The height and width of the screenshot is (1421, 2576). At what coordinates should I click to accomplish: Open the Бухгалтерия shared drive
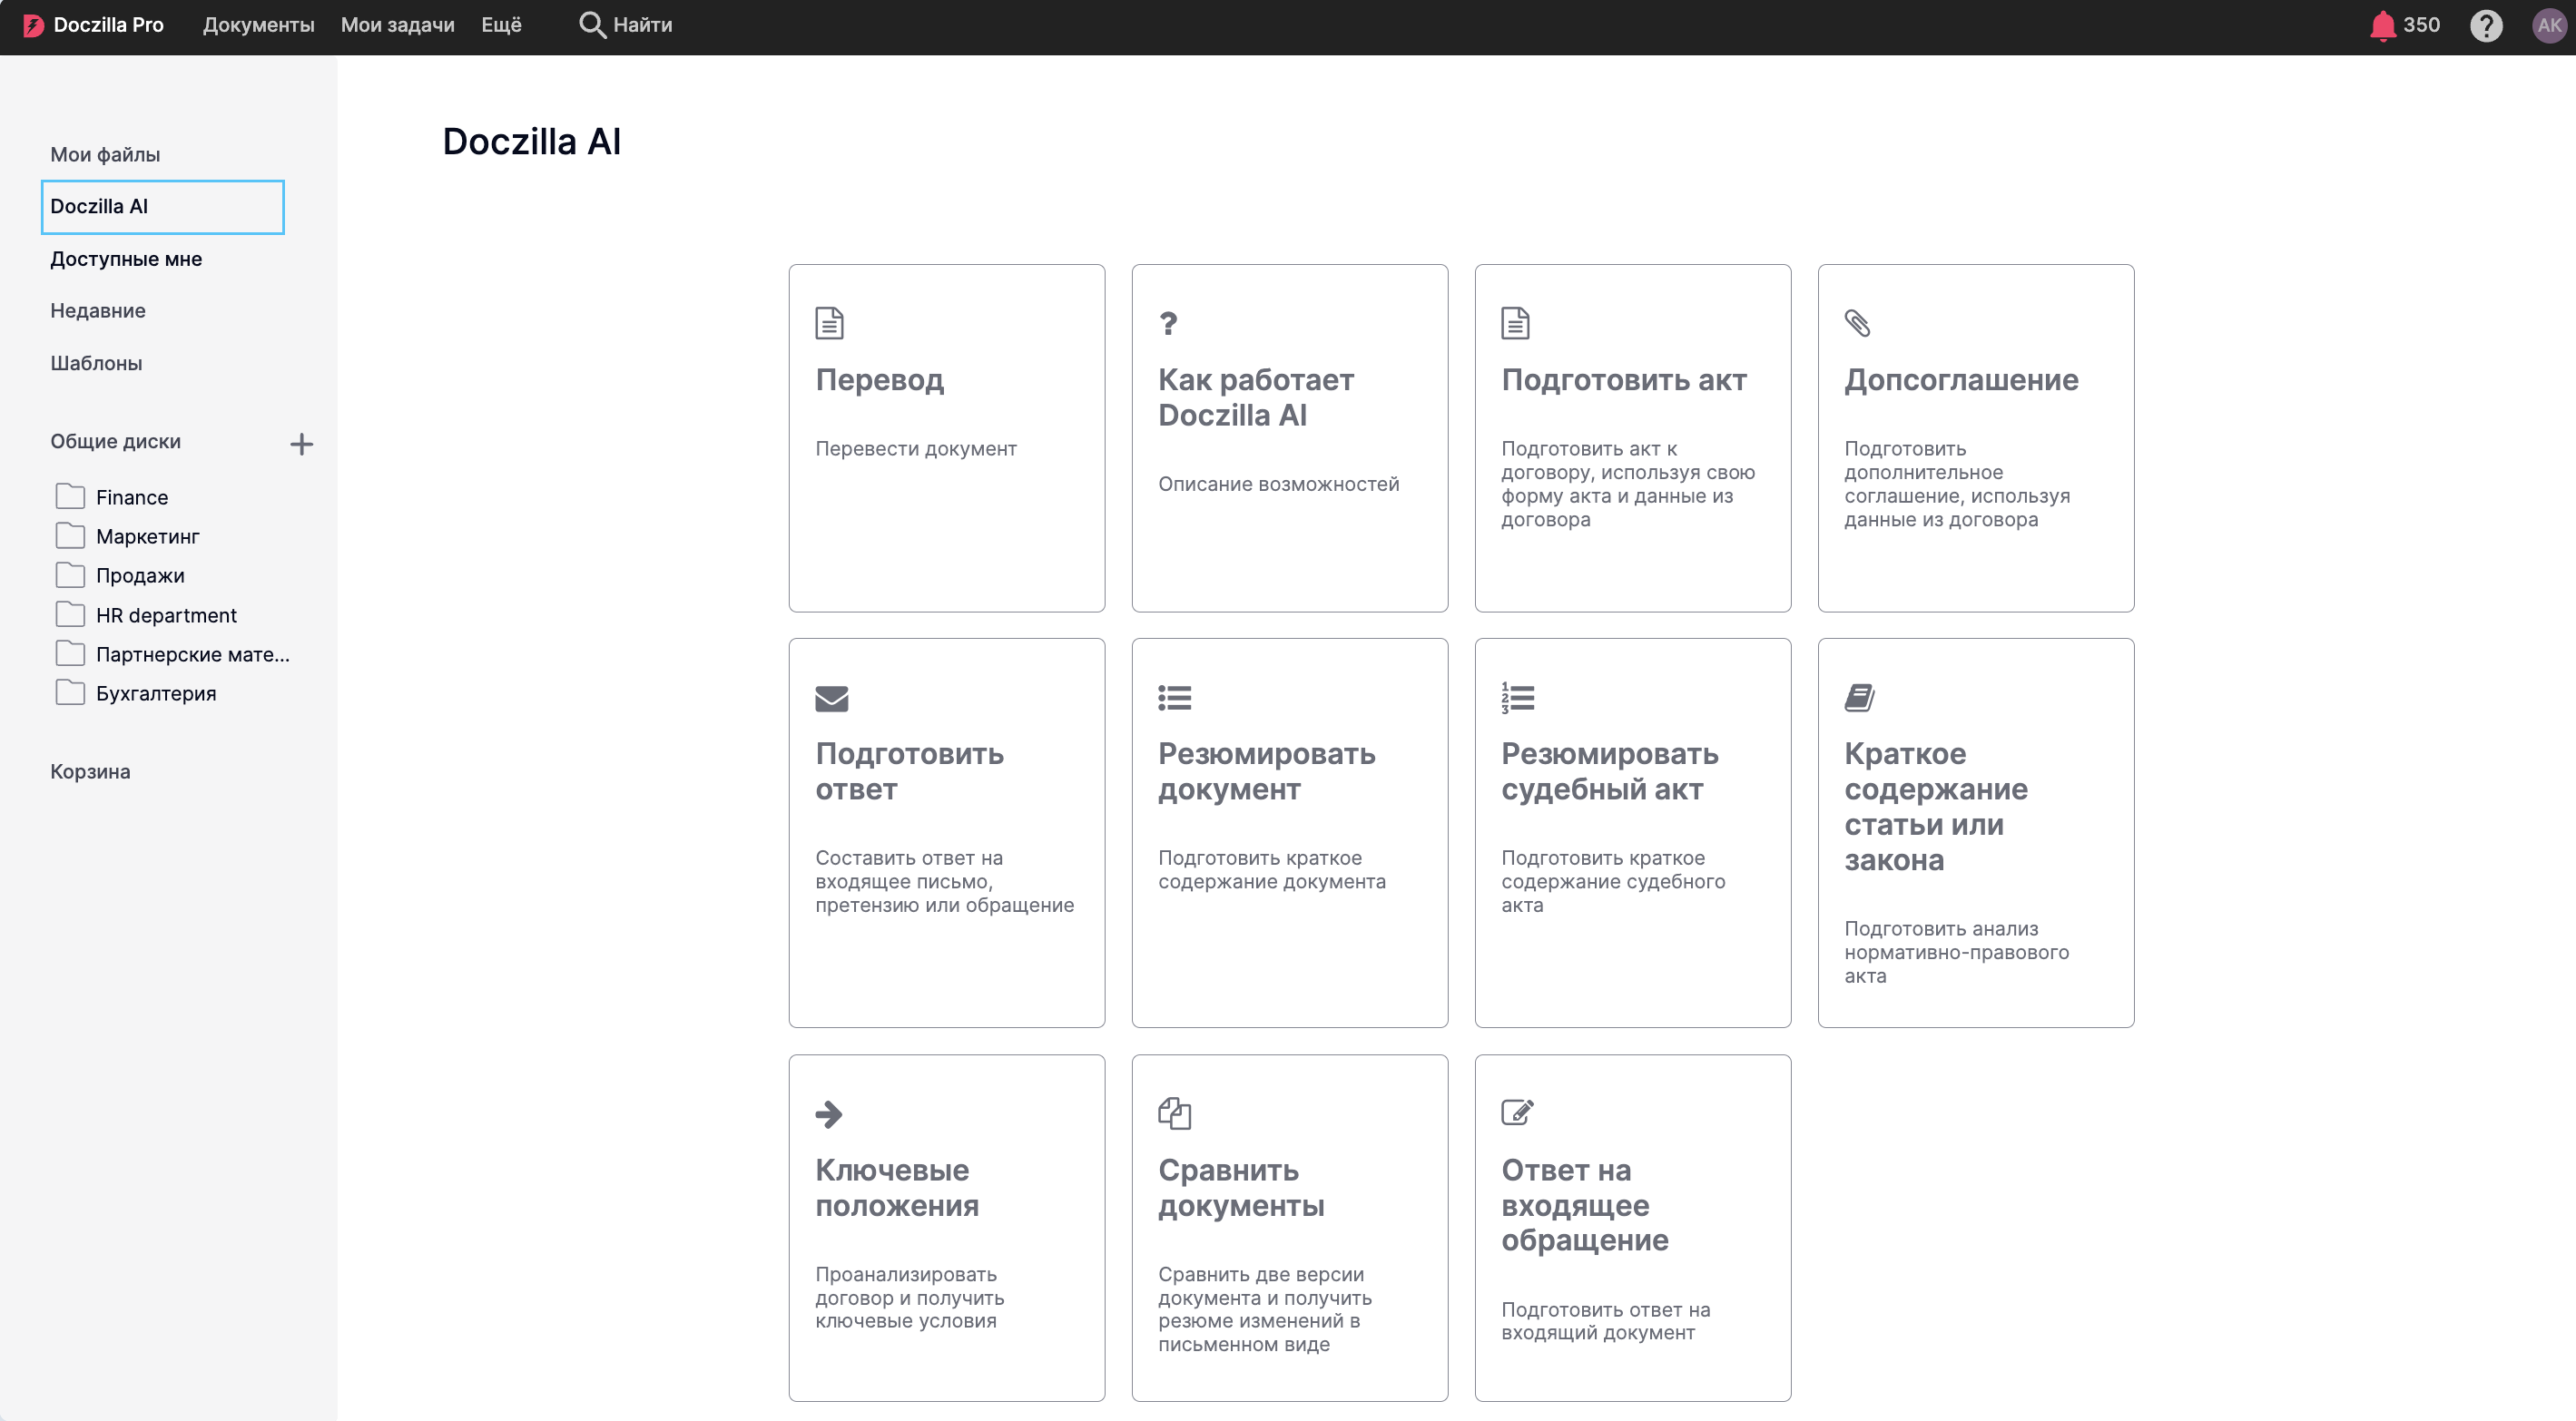[x=156, y=693]
